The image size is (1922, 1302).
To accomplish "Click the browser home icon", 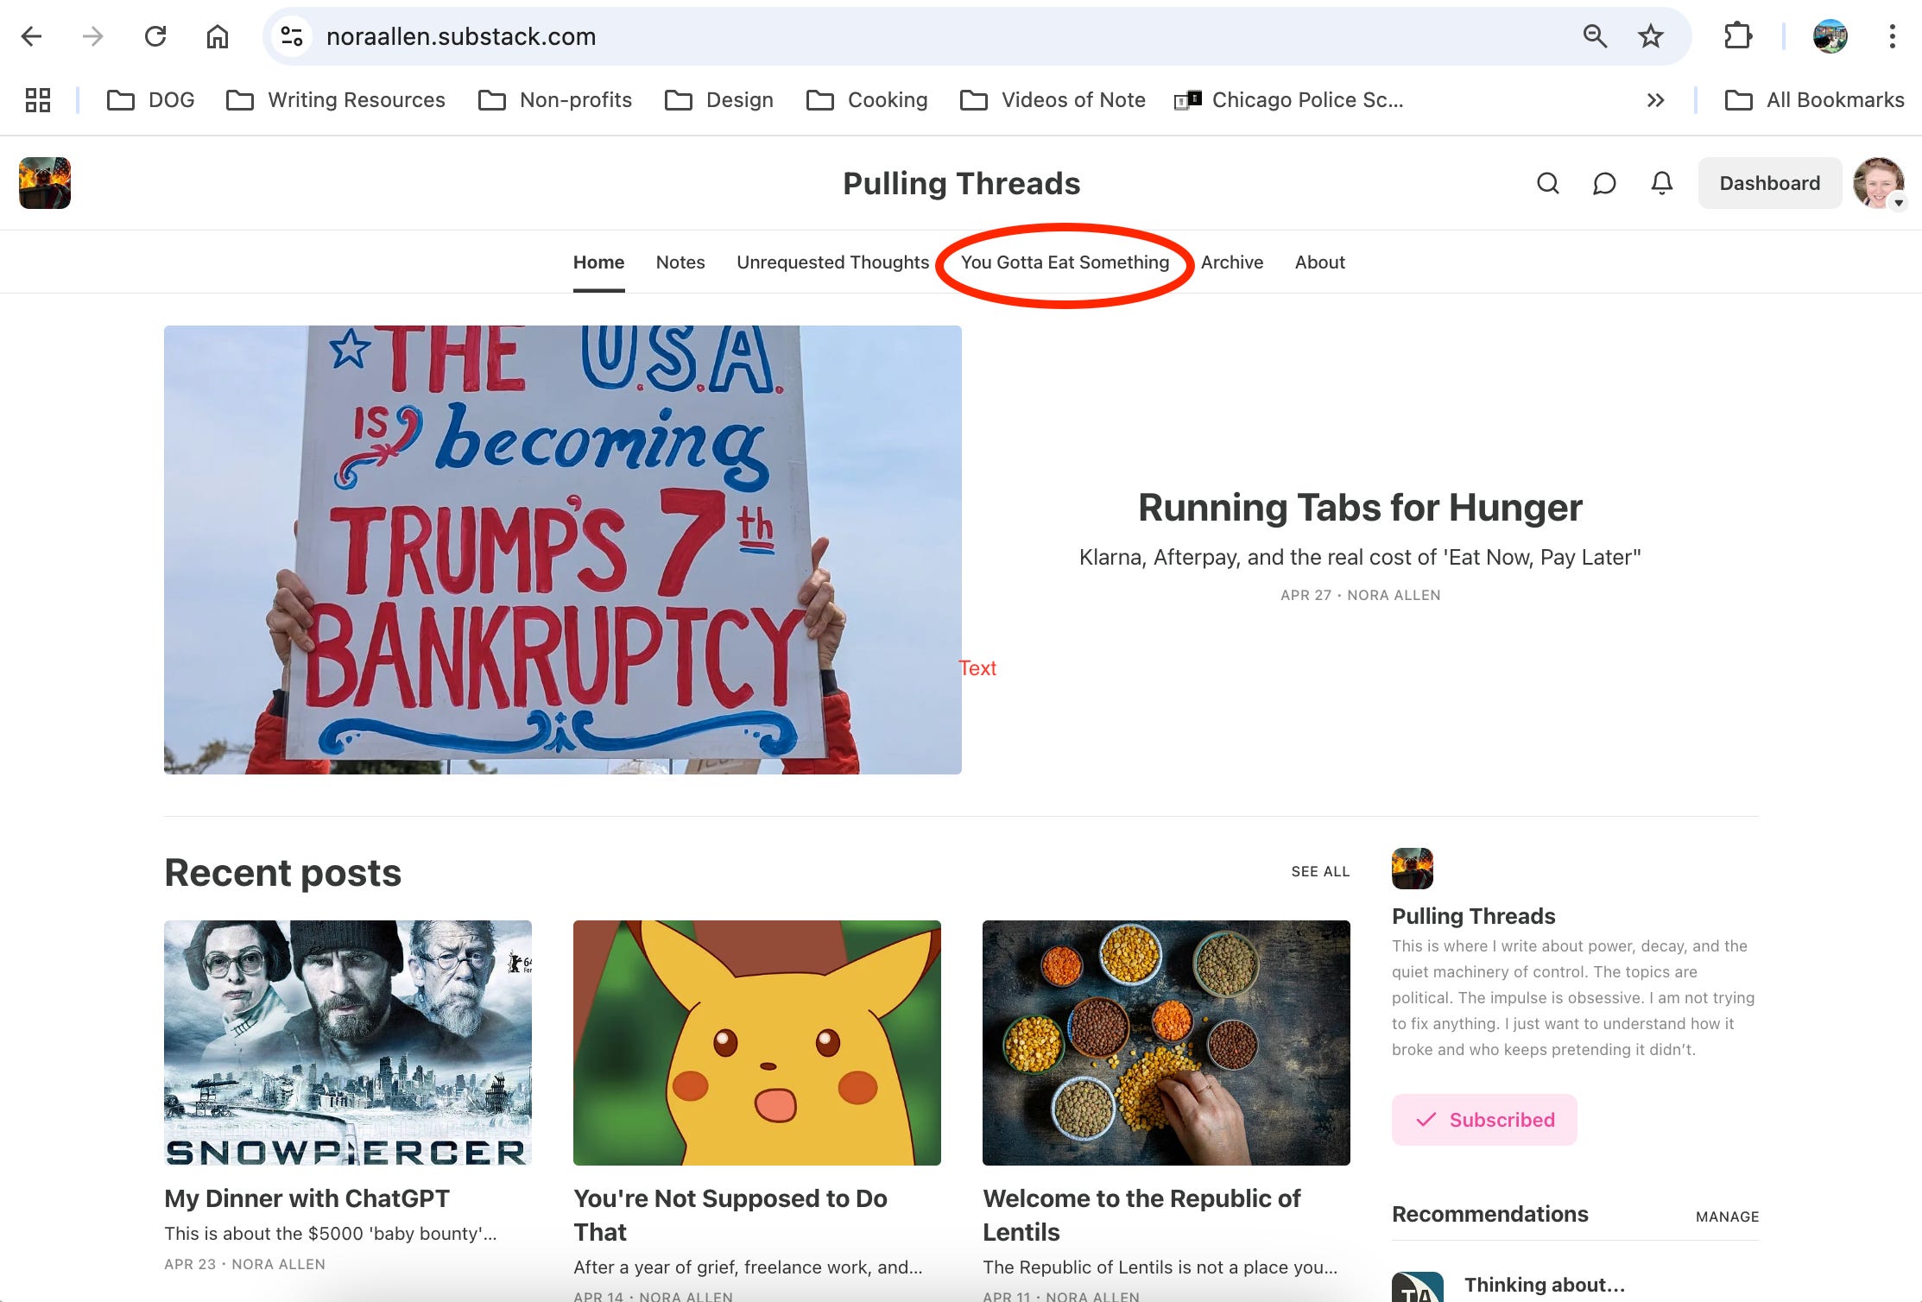I will (218, 36).
